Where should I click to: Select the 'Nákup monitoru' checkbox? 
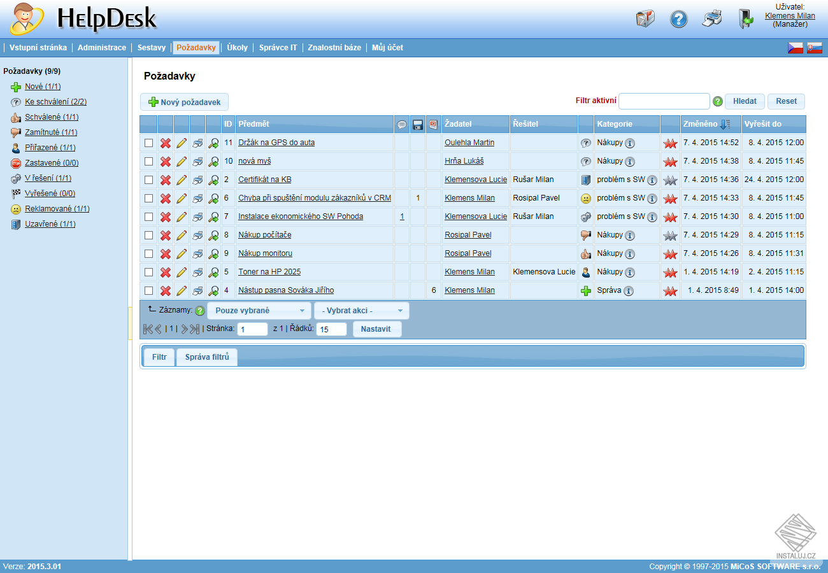(148, 254)
